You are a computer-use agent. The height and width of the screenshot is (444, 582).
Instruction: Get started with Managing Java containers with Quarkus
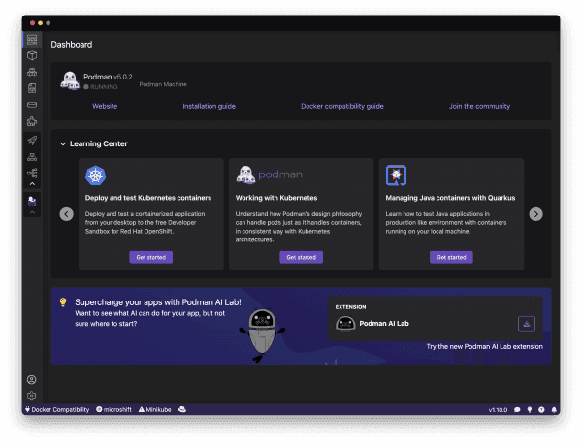(451, 257)
